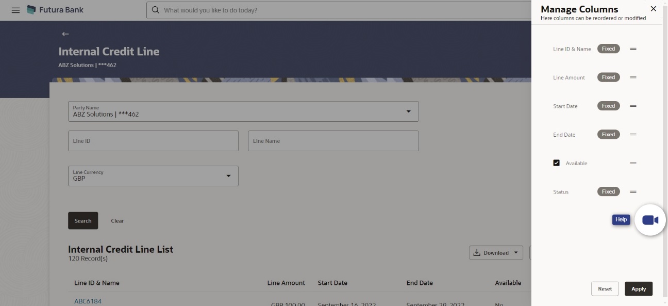Click the Internal Credit Line List heading
Viewport: 668px width, 306px height.
(121, 249)
